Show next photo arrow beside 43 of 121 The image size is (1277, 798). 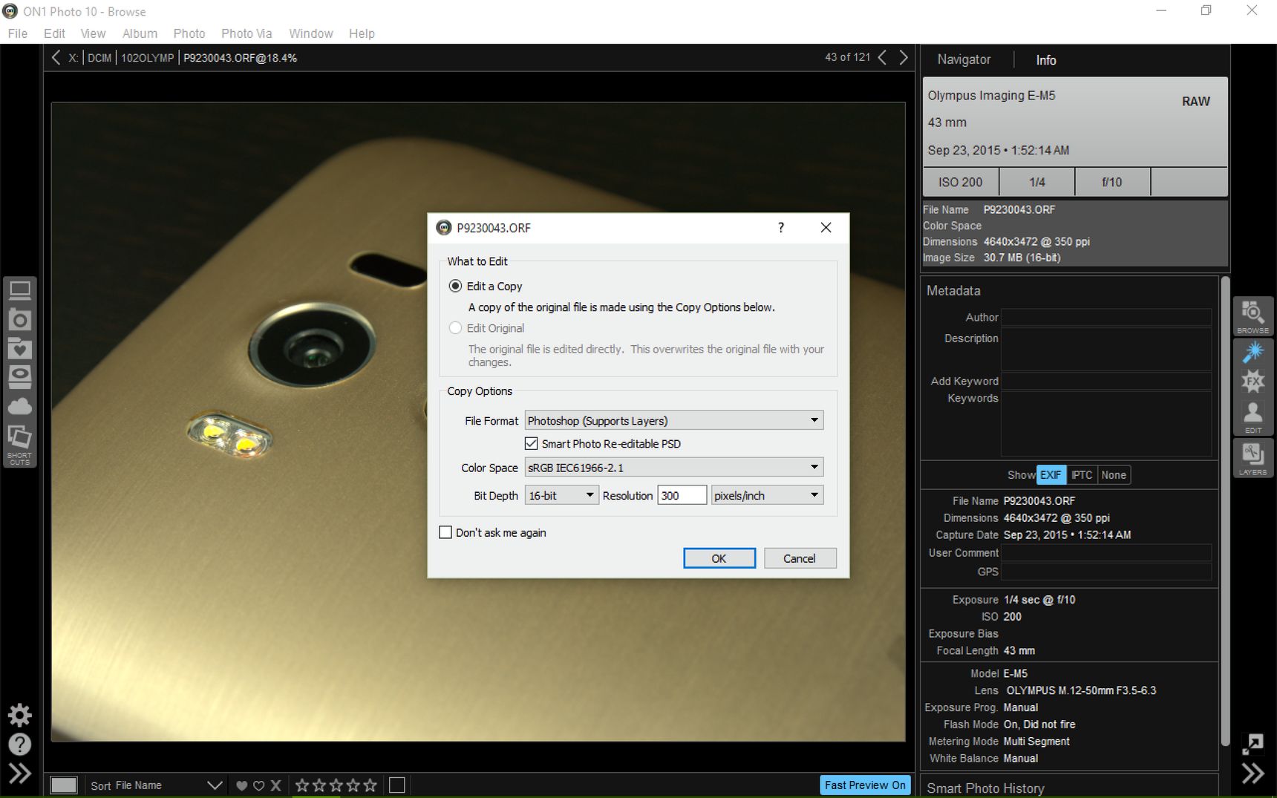(904, 57)
